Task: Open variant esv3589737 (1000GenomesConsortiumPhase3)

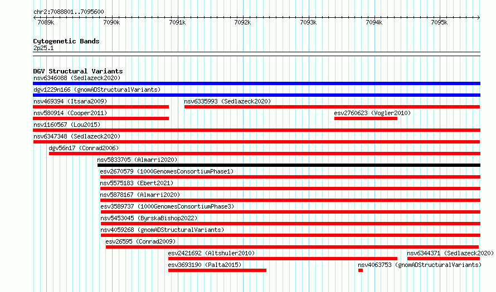Action: click(167, 206)
